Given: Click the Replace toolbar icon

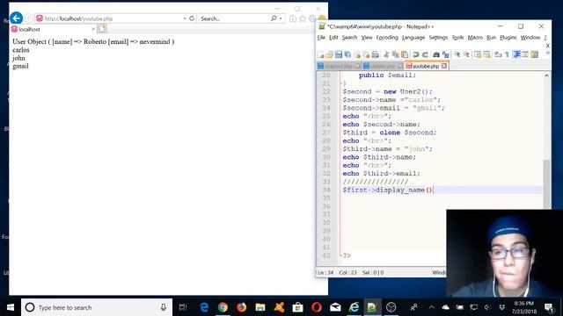Looking at the screenshot, I should tap(446, 54).
